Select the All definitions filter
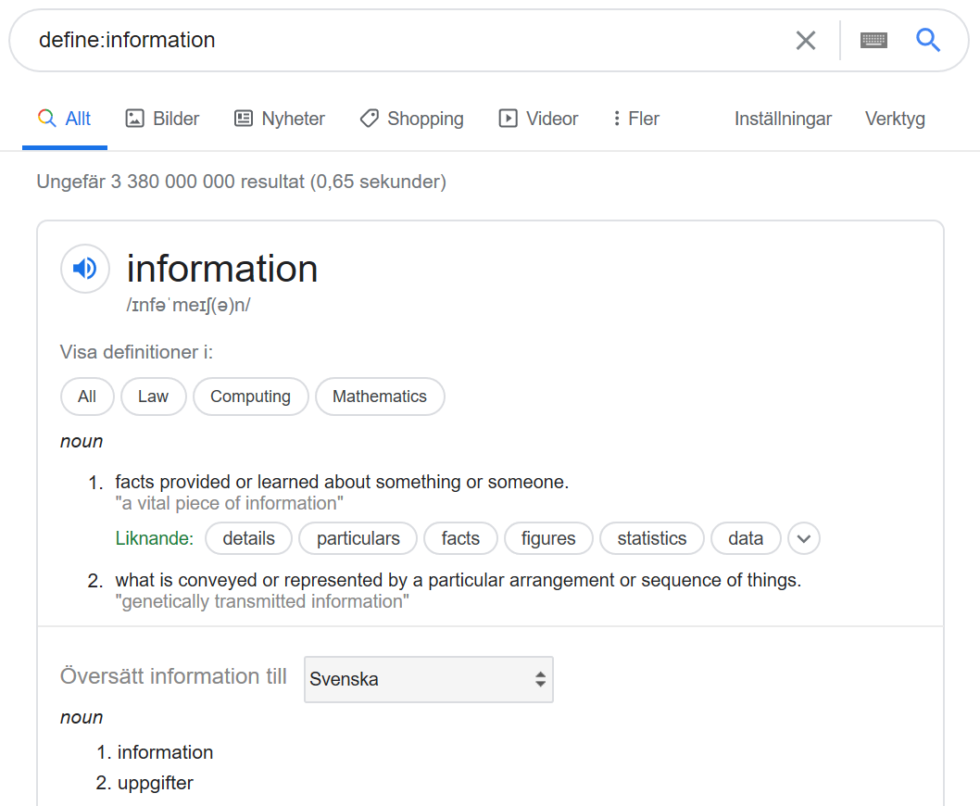Image resolution: width=980 pixels, height=806 pixels. pyautogui.click(x=87, y=397)
